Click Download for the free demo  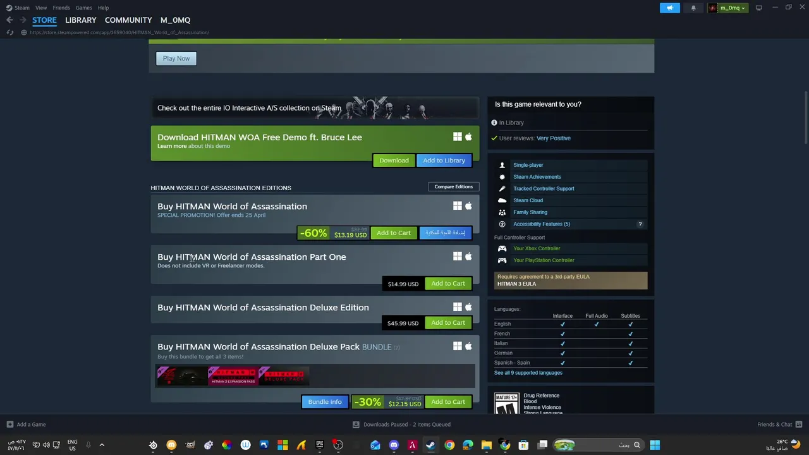click(x=394, y=161)
